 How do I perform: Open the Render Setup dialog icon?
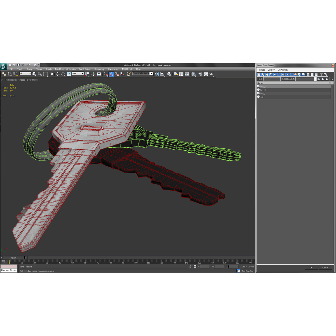[200, 74]
